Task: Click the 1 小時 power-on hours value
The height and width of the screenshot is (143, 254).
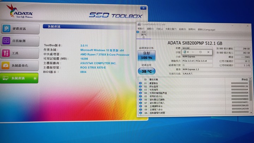Action: pos(243,65)
